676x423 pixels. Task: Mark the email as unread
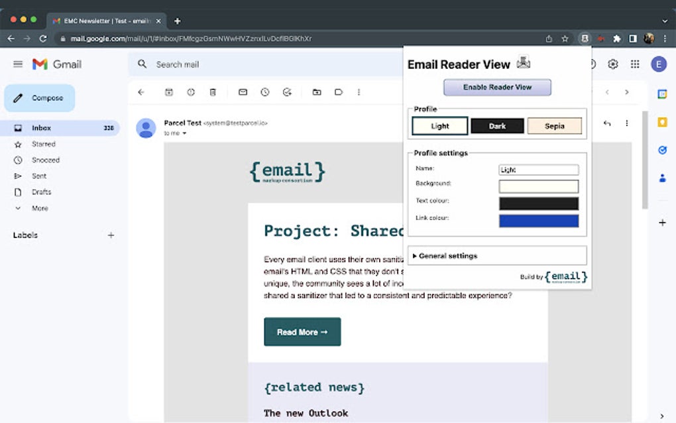(x=242, y=92)
